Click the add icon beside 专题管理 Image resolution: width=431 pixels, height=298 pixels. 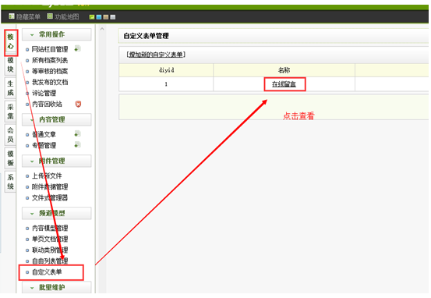tap(77, 145)
